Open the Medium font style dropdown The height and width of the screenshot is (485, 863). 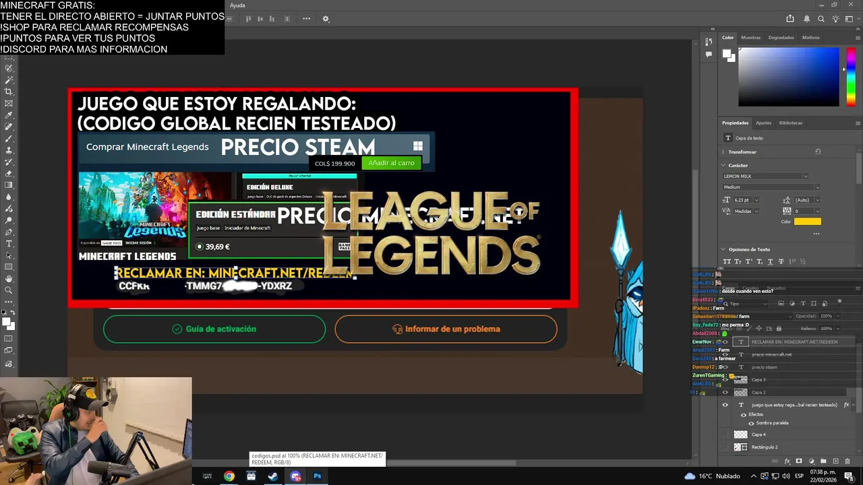[817, 187]
